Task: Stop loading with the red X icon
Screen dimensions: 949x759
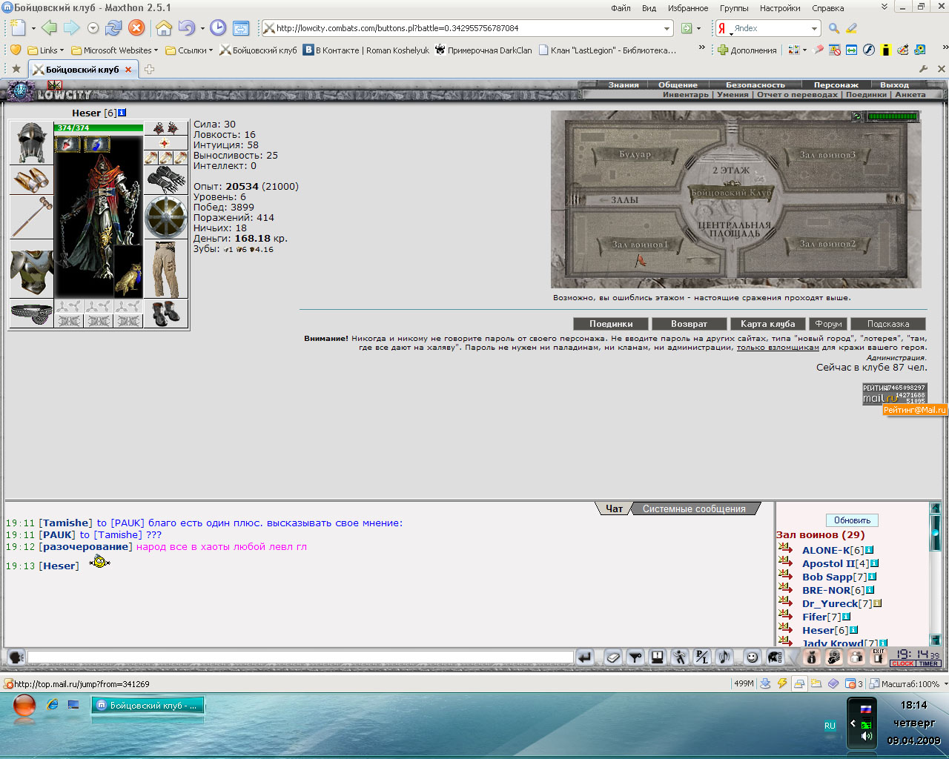Action: (136, 28)
